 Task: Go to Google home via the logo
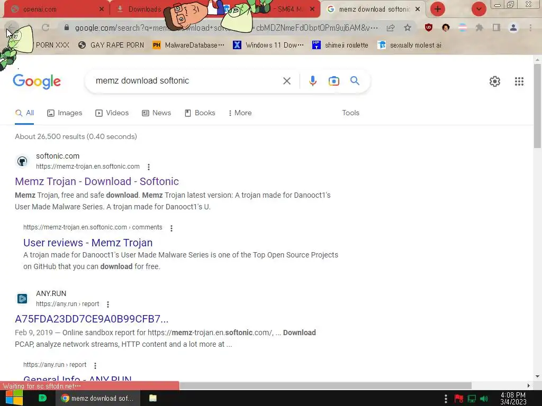[37, 81]
